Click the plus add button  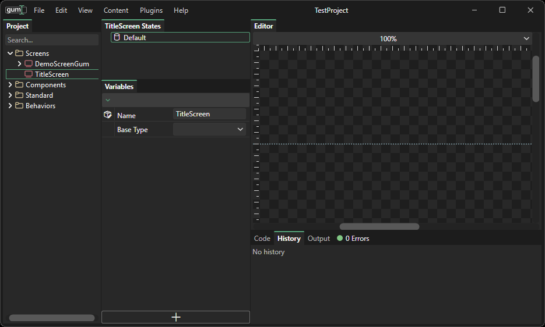[175, 317]
